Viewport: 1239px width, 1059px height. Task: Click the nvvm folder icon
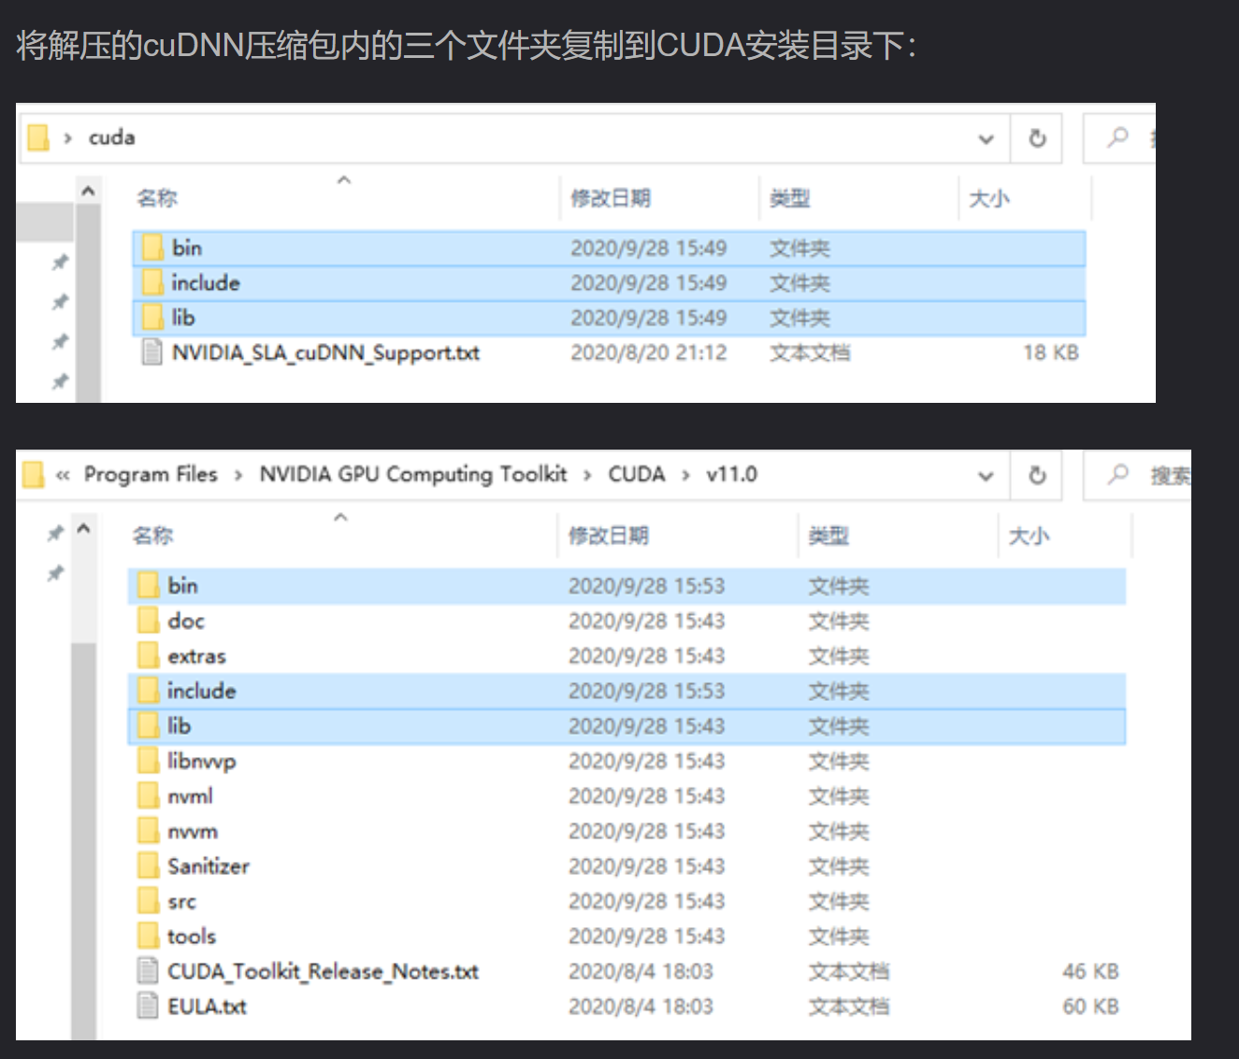point(148,831)
